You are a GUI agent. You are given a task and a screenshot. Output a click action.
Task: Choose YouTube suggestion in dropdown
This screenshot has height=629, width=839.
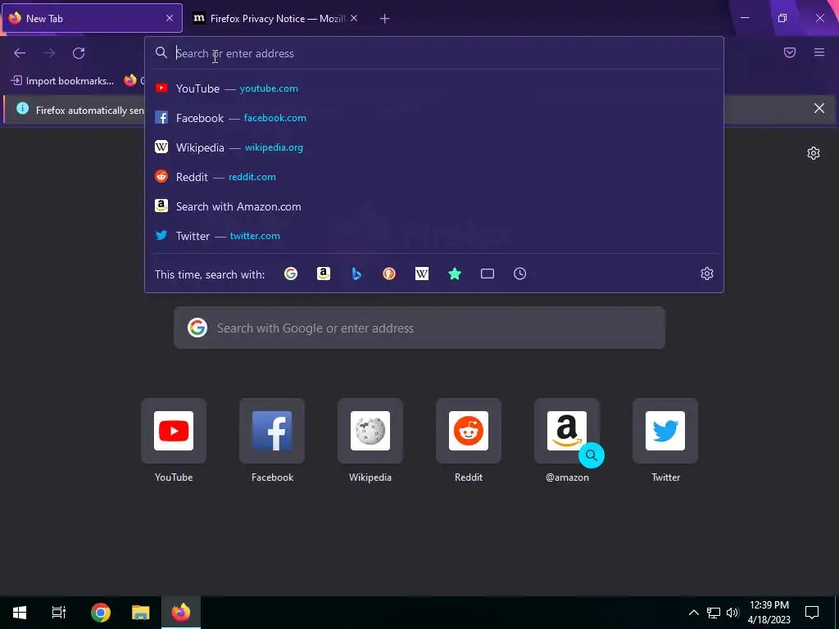click(434, 88)
